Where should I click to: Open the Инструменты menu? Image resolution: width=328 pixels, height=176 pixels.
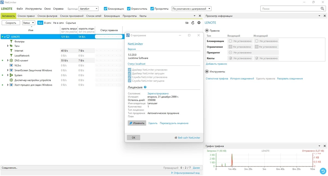click(34, 9)
